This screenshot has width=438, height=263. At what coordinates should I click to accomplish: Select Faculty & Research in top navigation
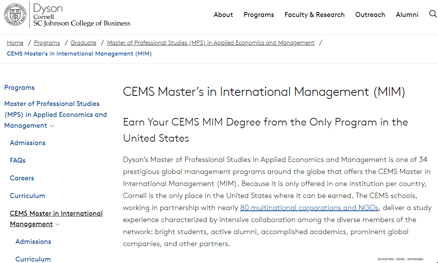click(x=314, y=15)
